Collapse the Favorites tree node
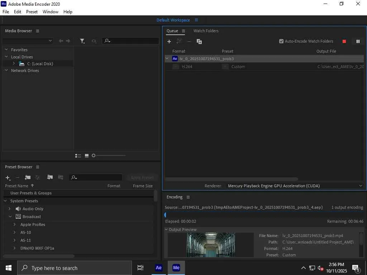This screenshot has width=367, height=275. 6,49
